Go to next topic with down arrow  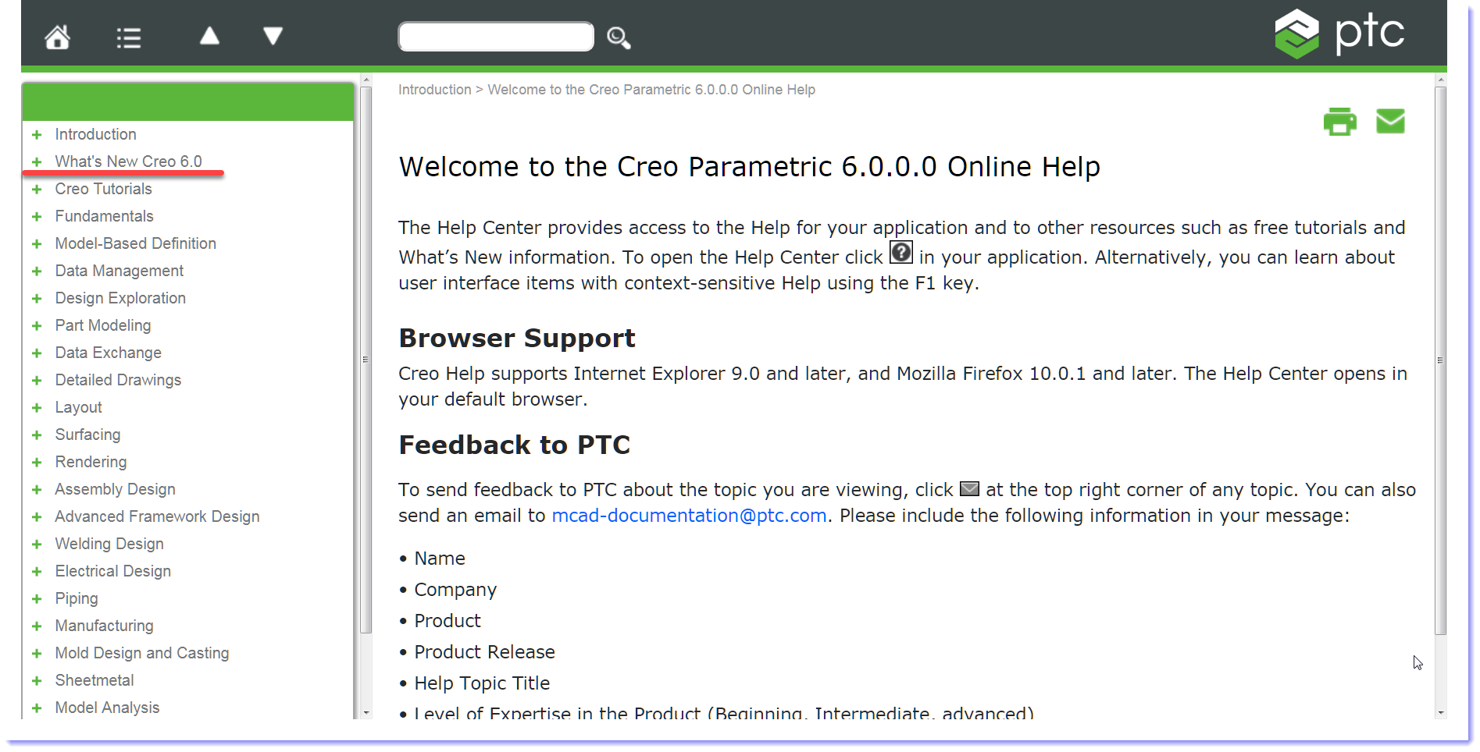[x=273, y=36]
